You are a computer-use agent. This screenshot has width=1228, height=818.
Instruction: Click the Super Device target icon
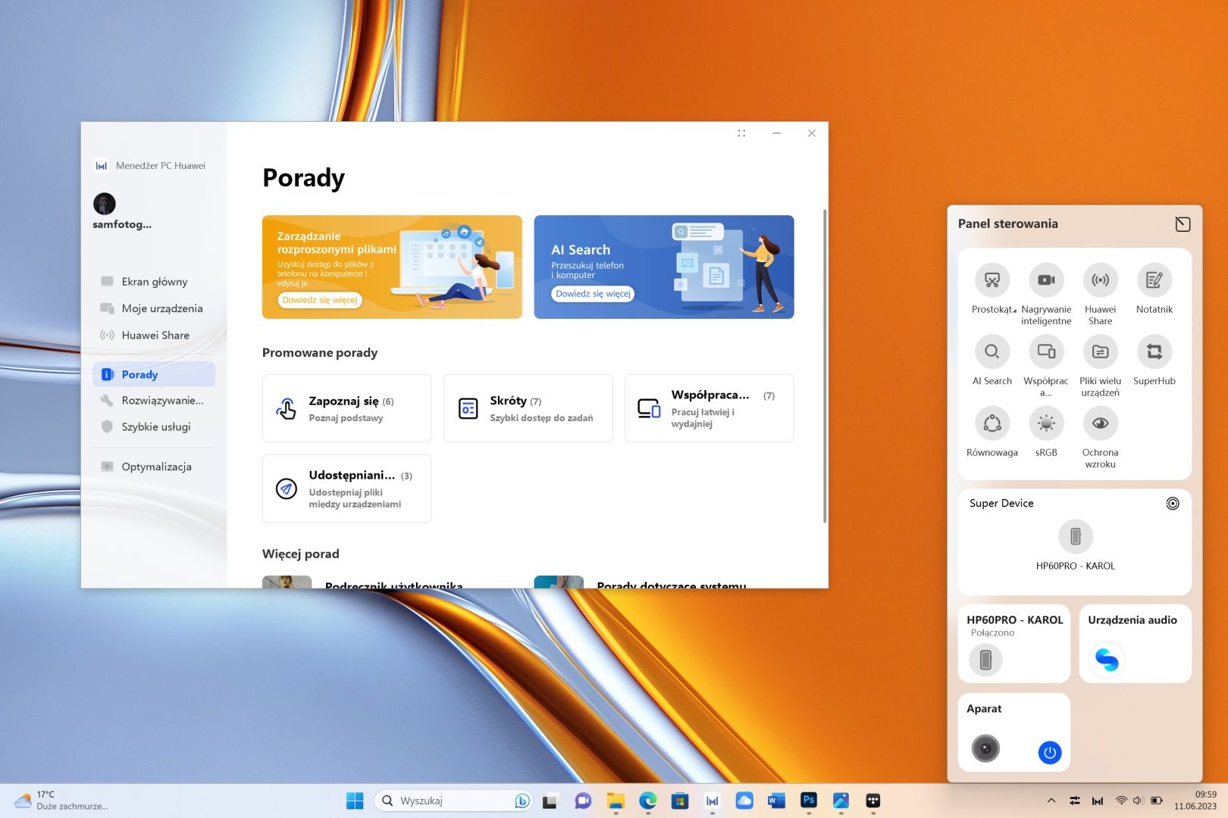pyautogui.click(x=1173, y=504)
